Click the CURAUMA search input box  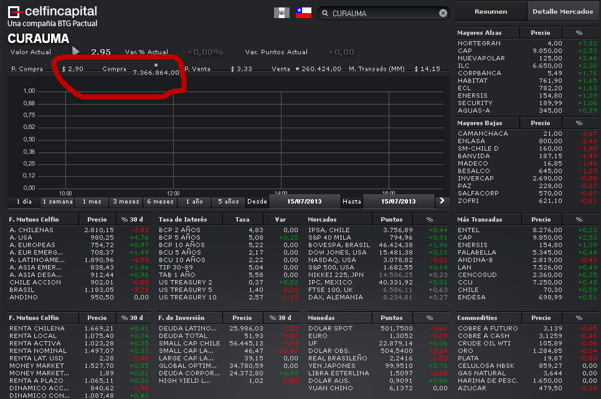383,14
